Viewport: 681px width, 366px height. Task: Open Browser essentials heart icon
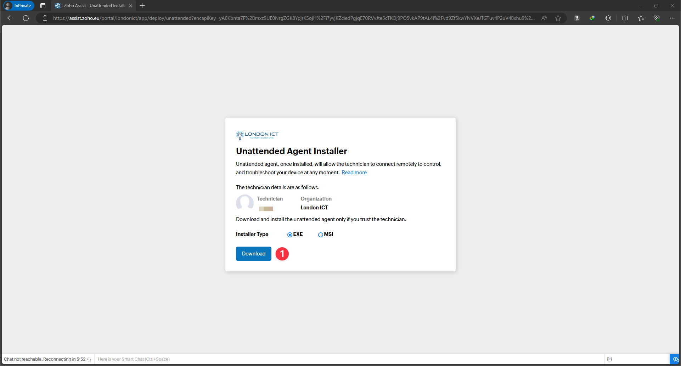tap(657, 18)
